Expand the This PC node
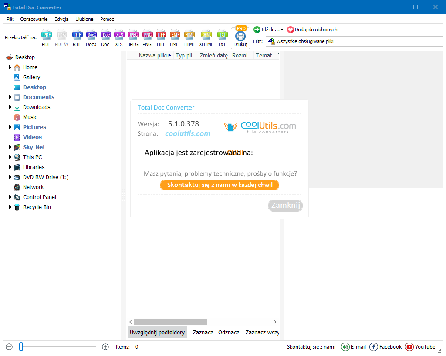 click(10, 157)
